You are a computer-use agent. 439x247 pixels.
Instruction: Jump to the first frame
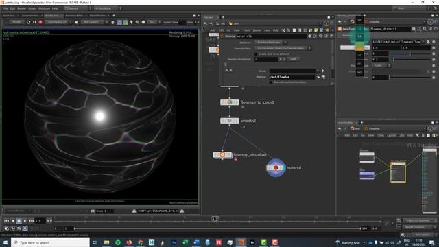(6, 221)
